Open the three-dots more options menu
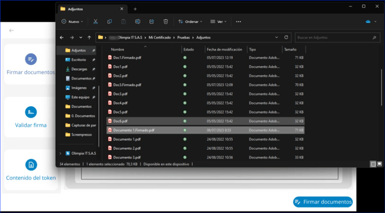 click(238, 22)
